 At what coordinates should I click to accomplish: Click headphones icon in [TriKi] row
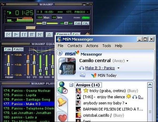(x=135, y=97)
